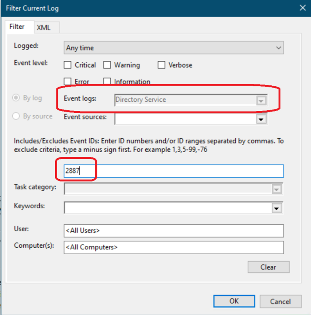Tick the Verbose event level checkbox
This screenshot has height=315, width=311.
(x=162, y=65)
